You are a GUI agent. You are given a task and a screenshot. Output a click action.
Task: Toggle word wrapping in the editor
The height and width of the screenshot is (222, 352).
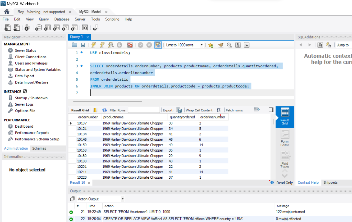247,45
